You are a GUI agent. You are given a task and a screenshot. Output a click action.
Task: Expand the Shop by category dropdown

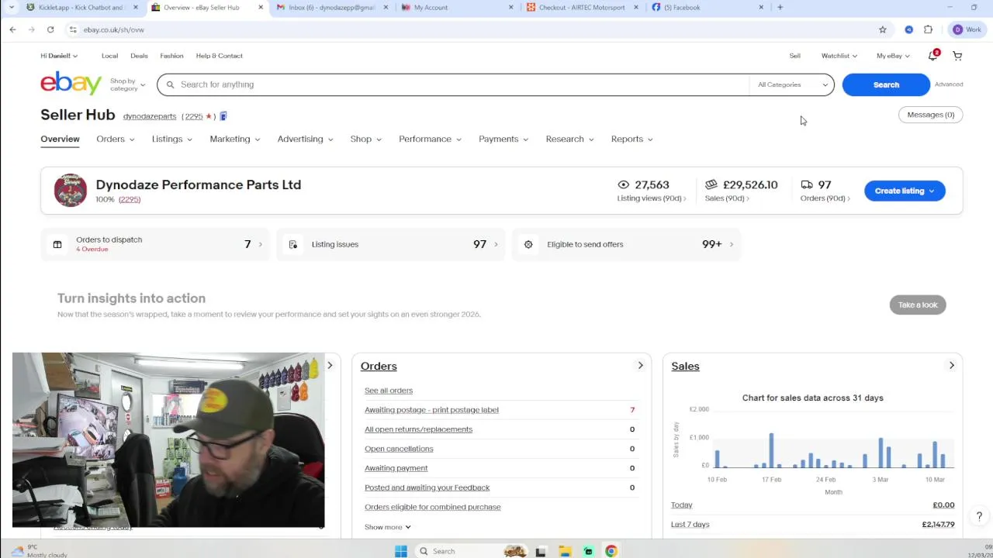click(x=127, y=84)
